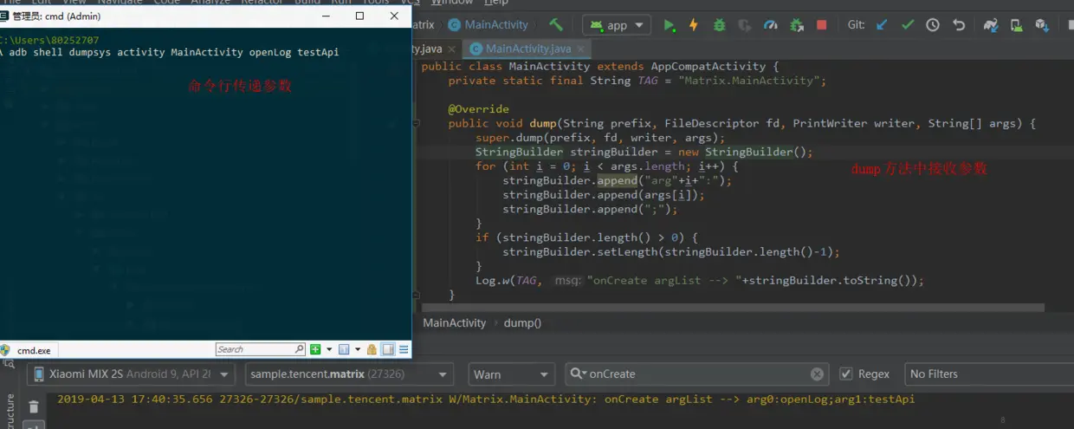
Task: Open the Help menu
Action: tap(495, 3)
